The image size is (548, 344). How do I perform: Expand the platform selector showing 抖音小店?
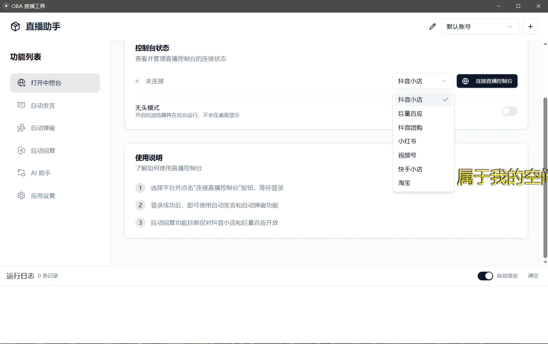click(x=422, y=81)
